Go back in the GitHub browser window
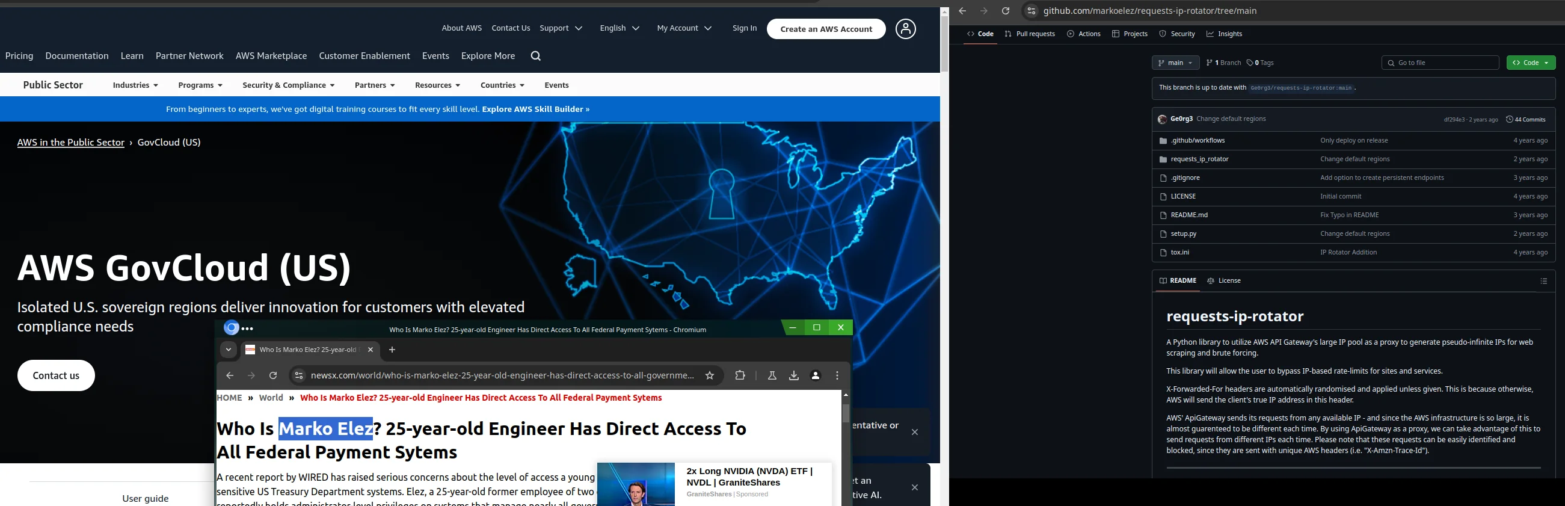This screenshot has height=506, width=1565. [x=962, y=11]
